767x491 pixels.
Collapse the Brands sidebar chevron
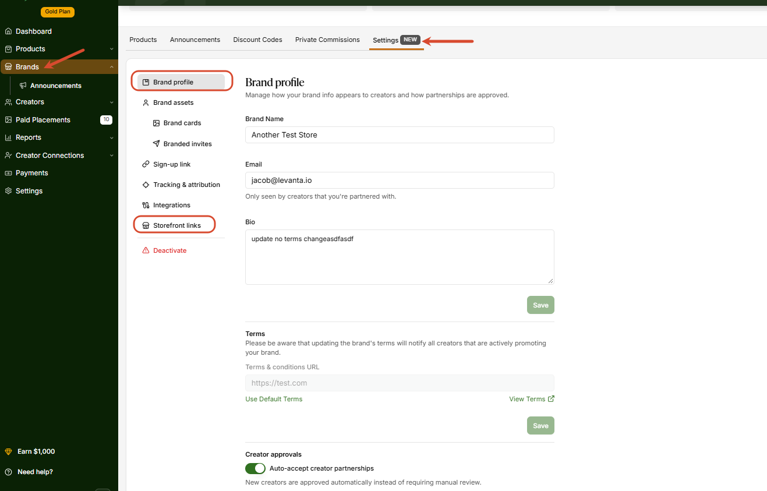(x=111, y=67)
